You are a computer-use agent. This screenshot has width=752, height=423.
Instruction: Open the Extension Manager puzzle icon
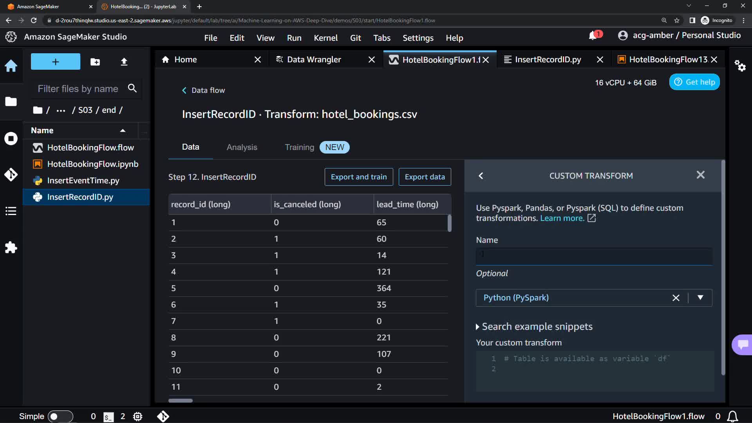click(11, 247)
